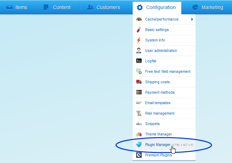The image size is (232, 163).
Task: Open System info
Action: click(x=164, y=40)
